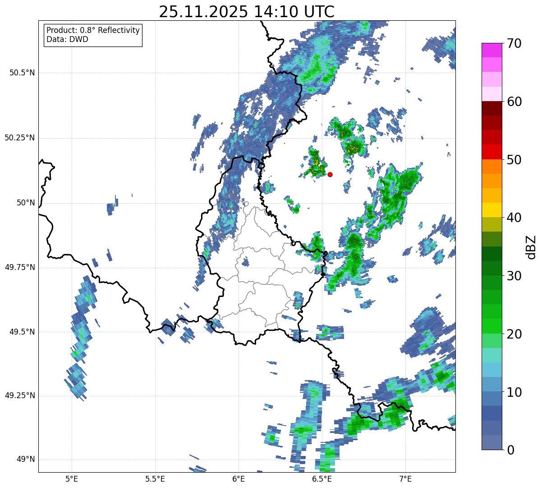The width and height of the screenshot is (542, 488).
Task: Click the grey-blue bottom colorbar segment
Action: (491, 442)
